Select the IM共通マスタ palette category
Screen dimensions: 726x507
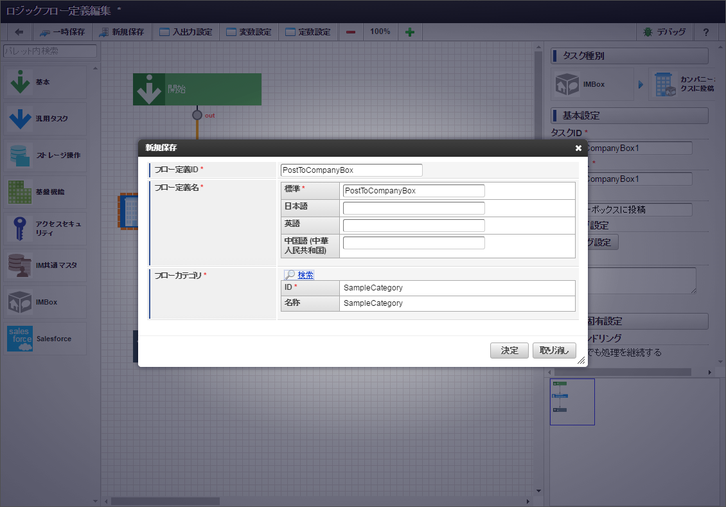pos(45,265)
